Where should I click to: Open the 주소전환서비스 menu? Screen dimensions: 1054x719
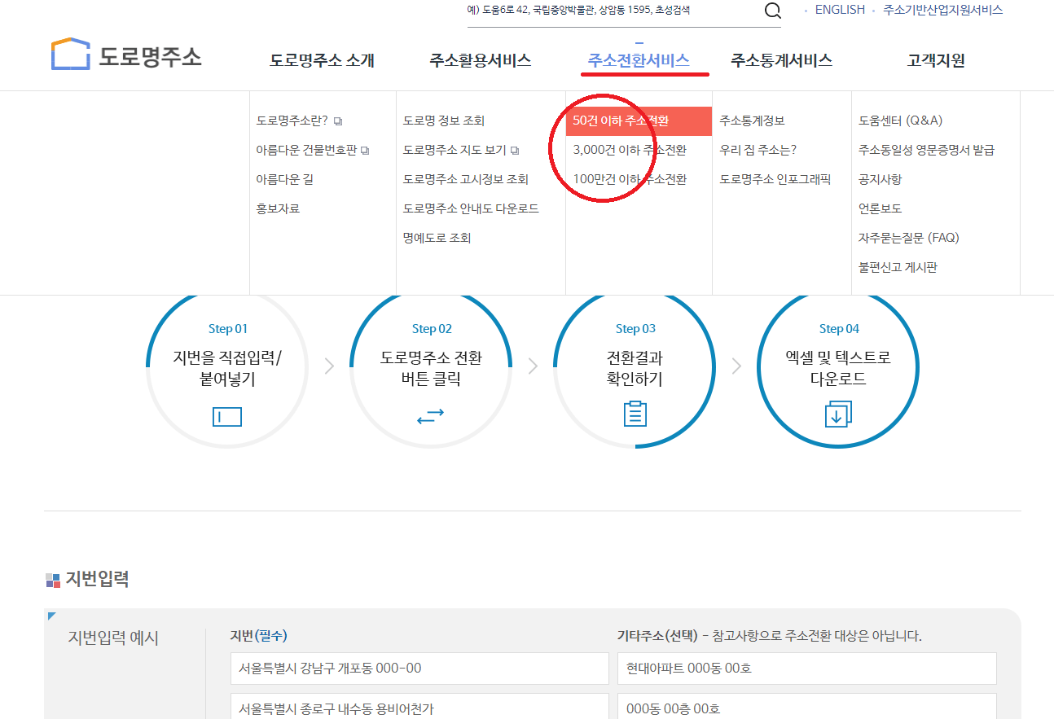point(639,60)
